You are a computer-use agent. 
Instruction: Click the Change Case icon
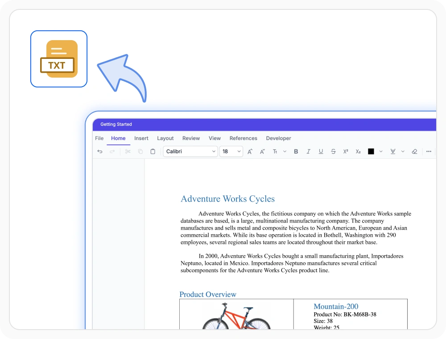(275, 151)
